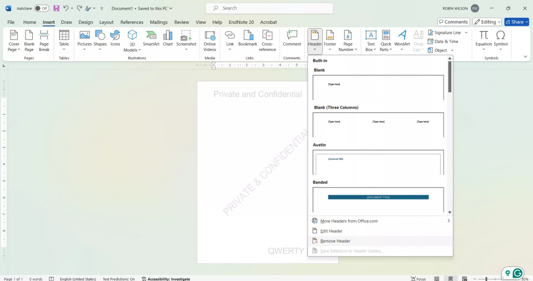
Task: Select the Banded header thumbnail
Action: pyautogui.click(x=378, y=199)
